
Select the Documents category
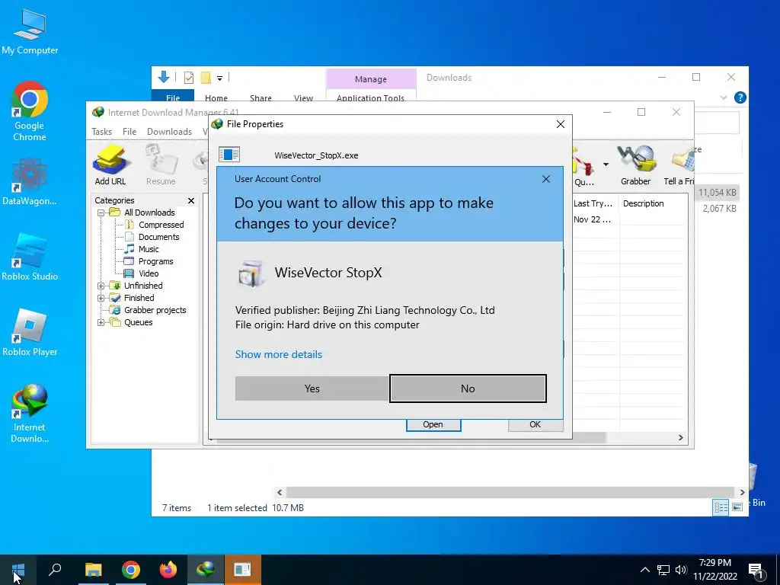pos(158,237)
